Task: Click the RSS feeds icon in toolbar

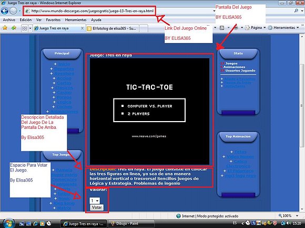Action: [222, 28]
